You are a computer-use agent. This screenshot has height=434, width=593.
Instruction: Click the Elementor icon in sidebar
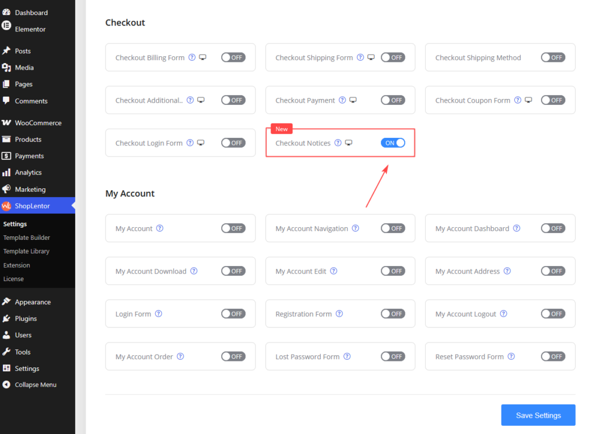point(6,25)
